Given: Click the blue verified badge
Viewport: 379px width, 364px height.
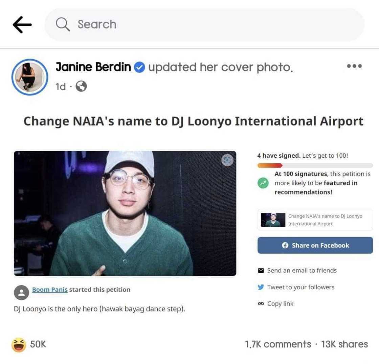Looking at the screenshot, I should [x=139, y=68].
